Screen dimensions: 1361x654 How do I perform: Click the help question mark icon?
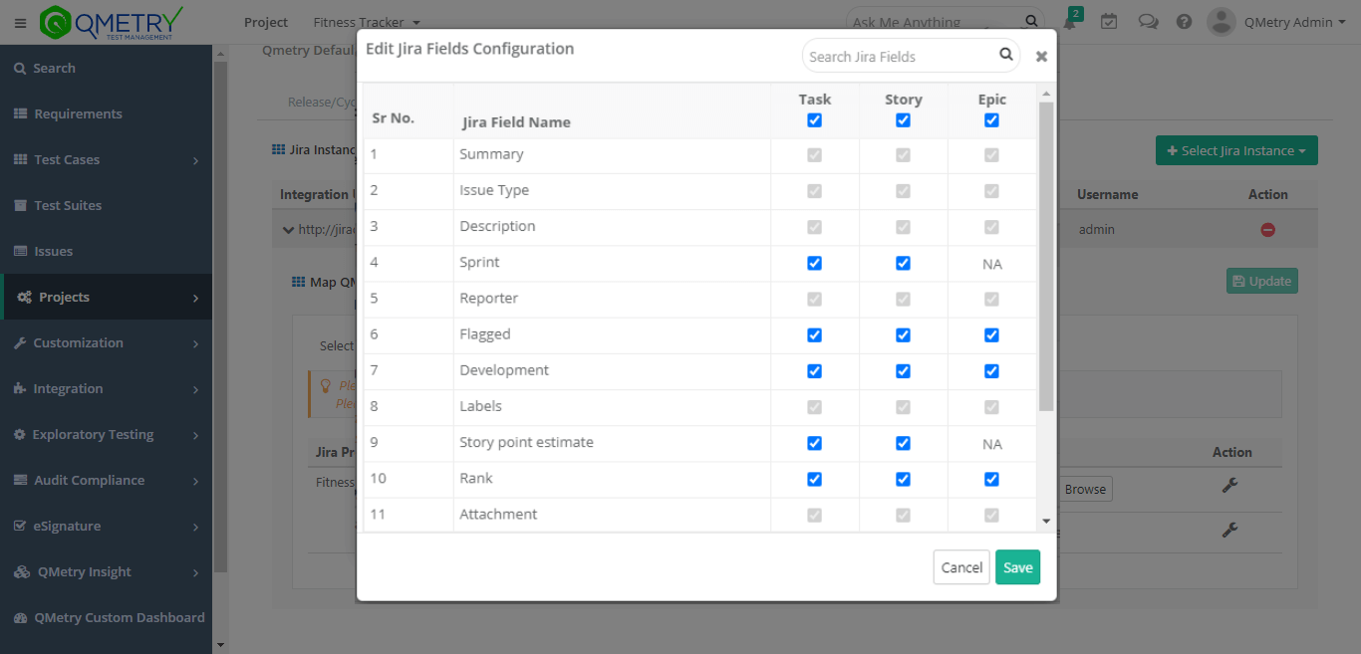click(1184, 22)
